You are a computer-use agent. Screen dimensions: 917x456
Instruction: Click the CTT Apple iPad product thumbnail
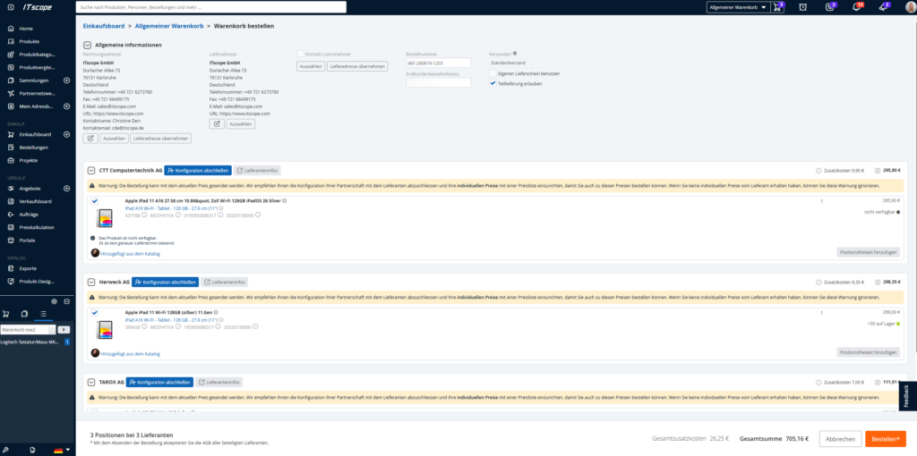[104, 218]
